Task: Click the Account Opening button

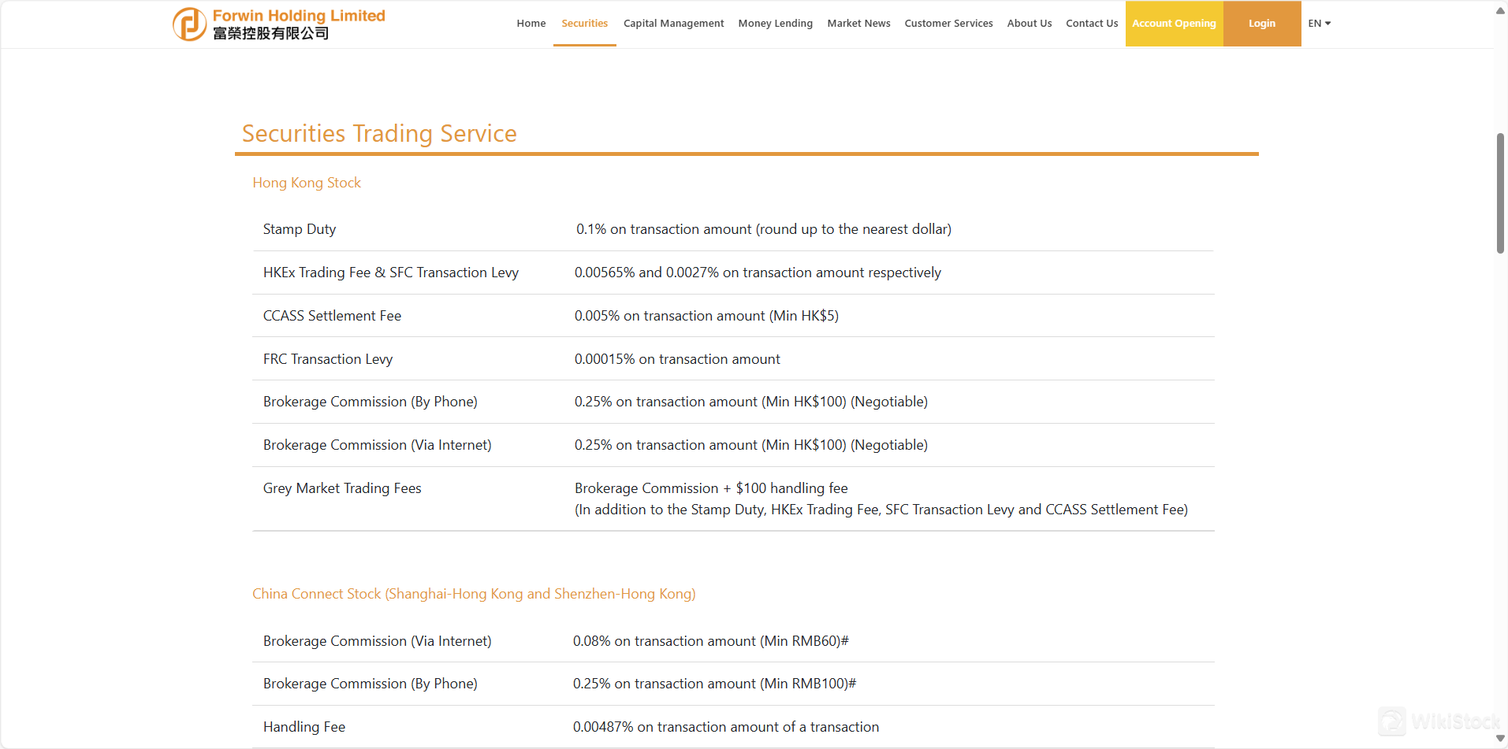Action: pos(1174,23)
